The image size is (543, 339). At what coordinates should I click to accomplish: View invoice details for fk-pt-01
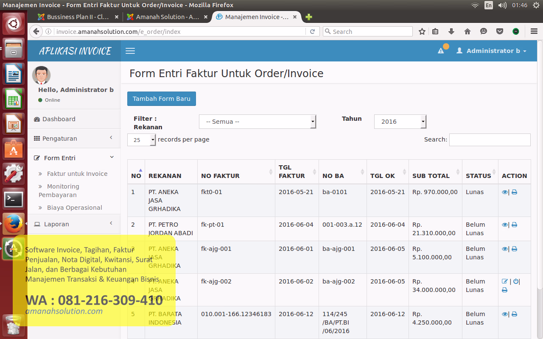coord(505,225)
